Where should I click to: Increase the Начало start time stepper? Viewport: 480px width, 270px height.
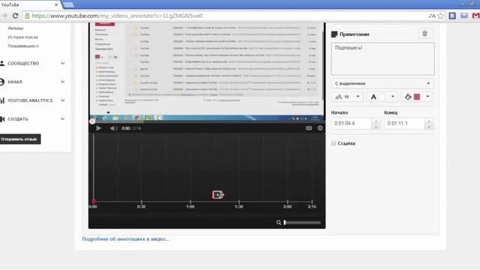click(376, 121)
